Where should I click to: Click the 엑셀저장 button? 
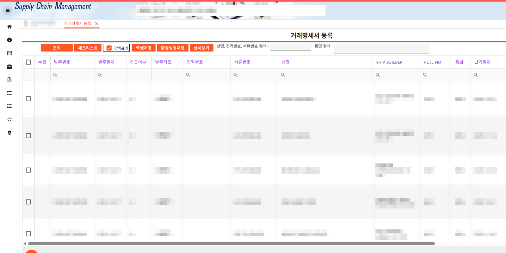coord(144,48)
